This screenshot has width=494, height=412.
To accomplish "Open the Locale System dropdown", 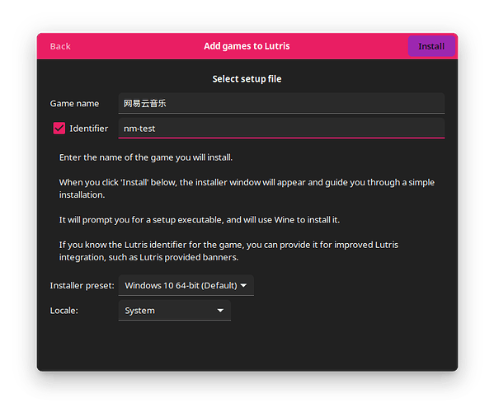I will click(175, 311).
